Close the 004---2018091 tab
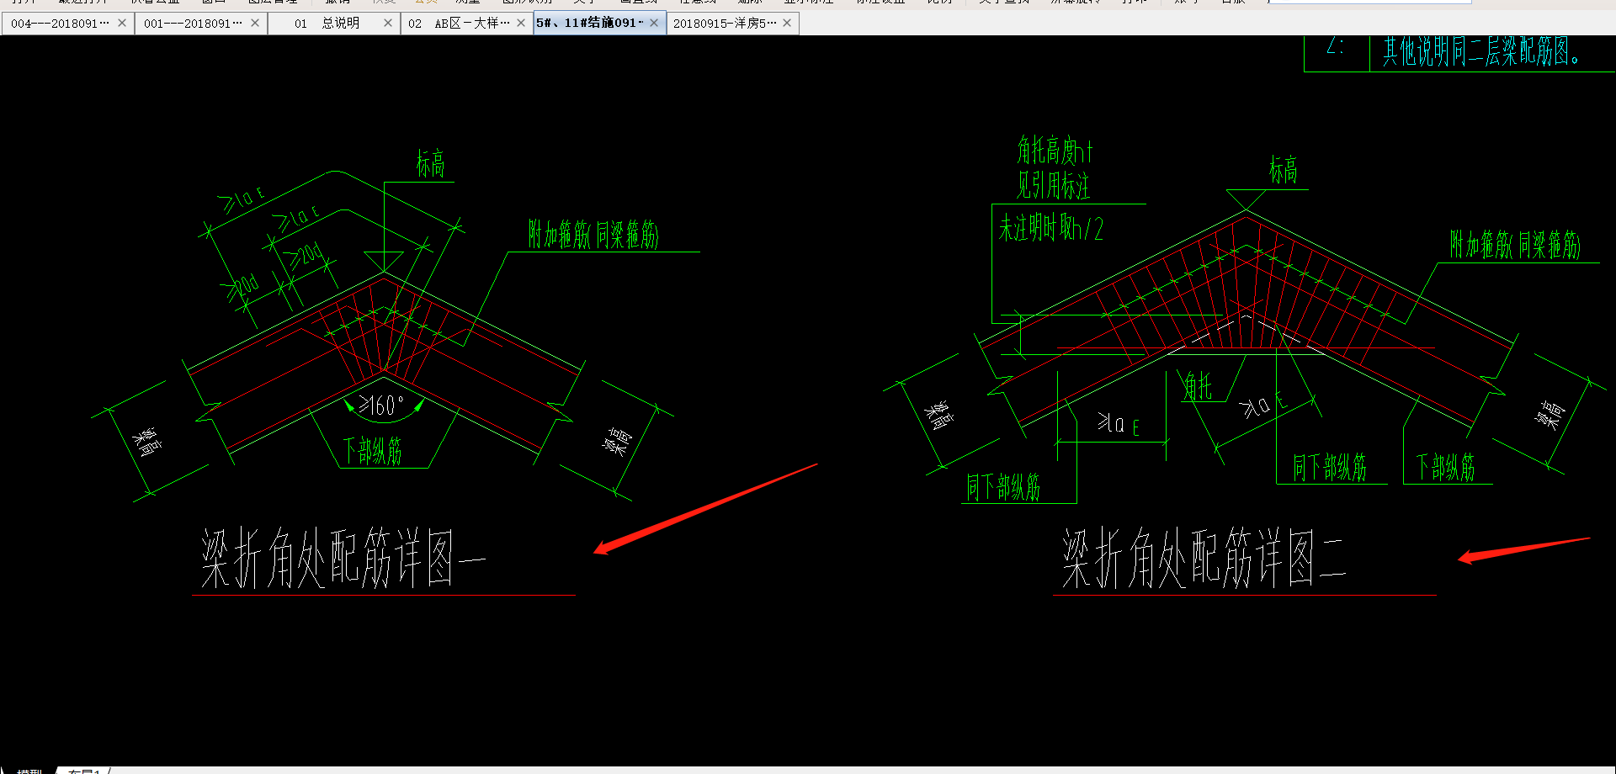 [x=122, y=23]
